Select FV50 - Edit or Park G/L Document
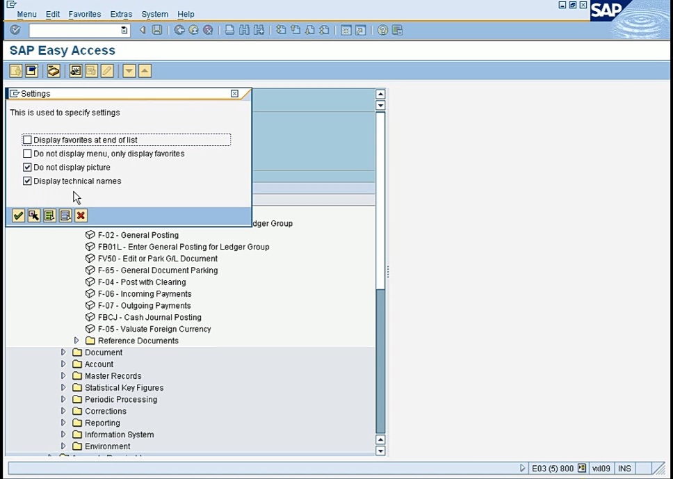 (158, 259)
